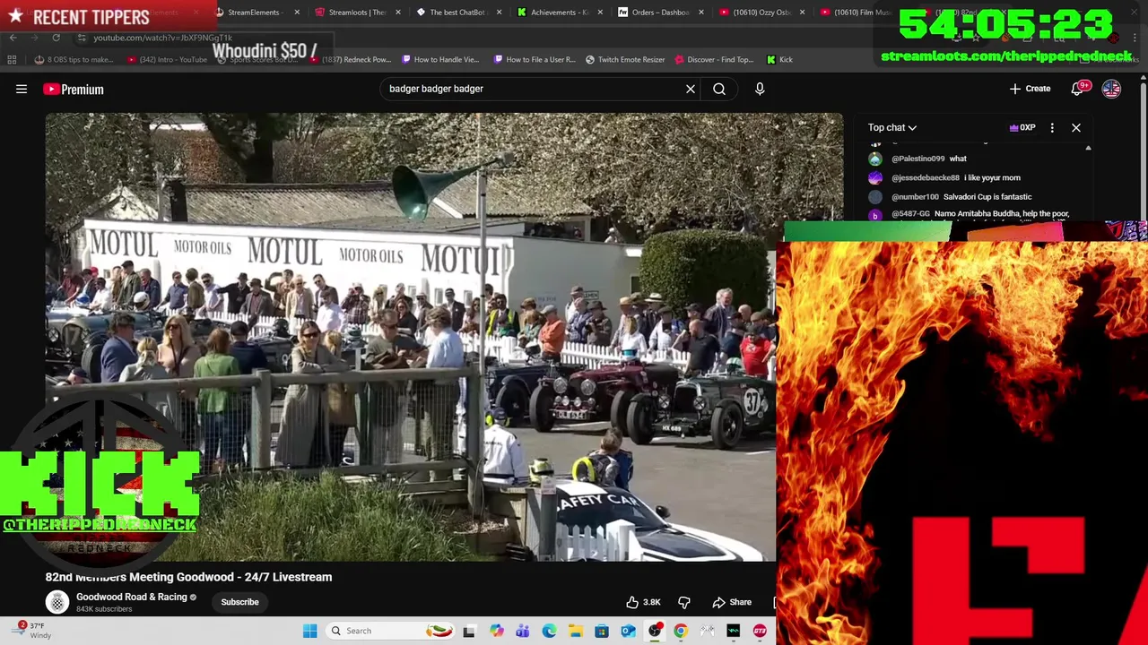Open Chrome apps grid in bookmarks bar

(12, 59)
